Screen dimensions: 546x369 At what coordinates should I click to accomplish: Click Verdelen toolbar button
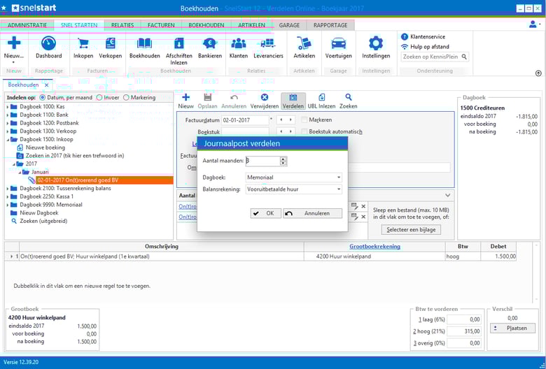(293, 101)
